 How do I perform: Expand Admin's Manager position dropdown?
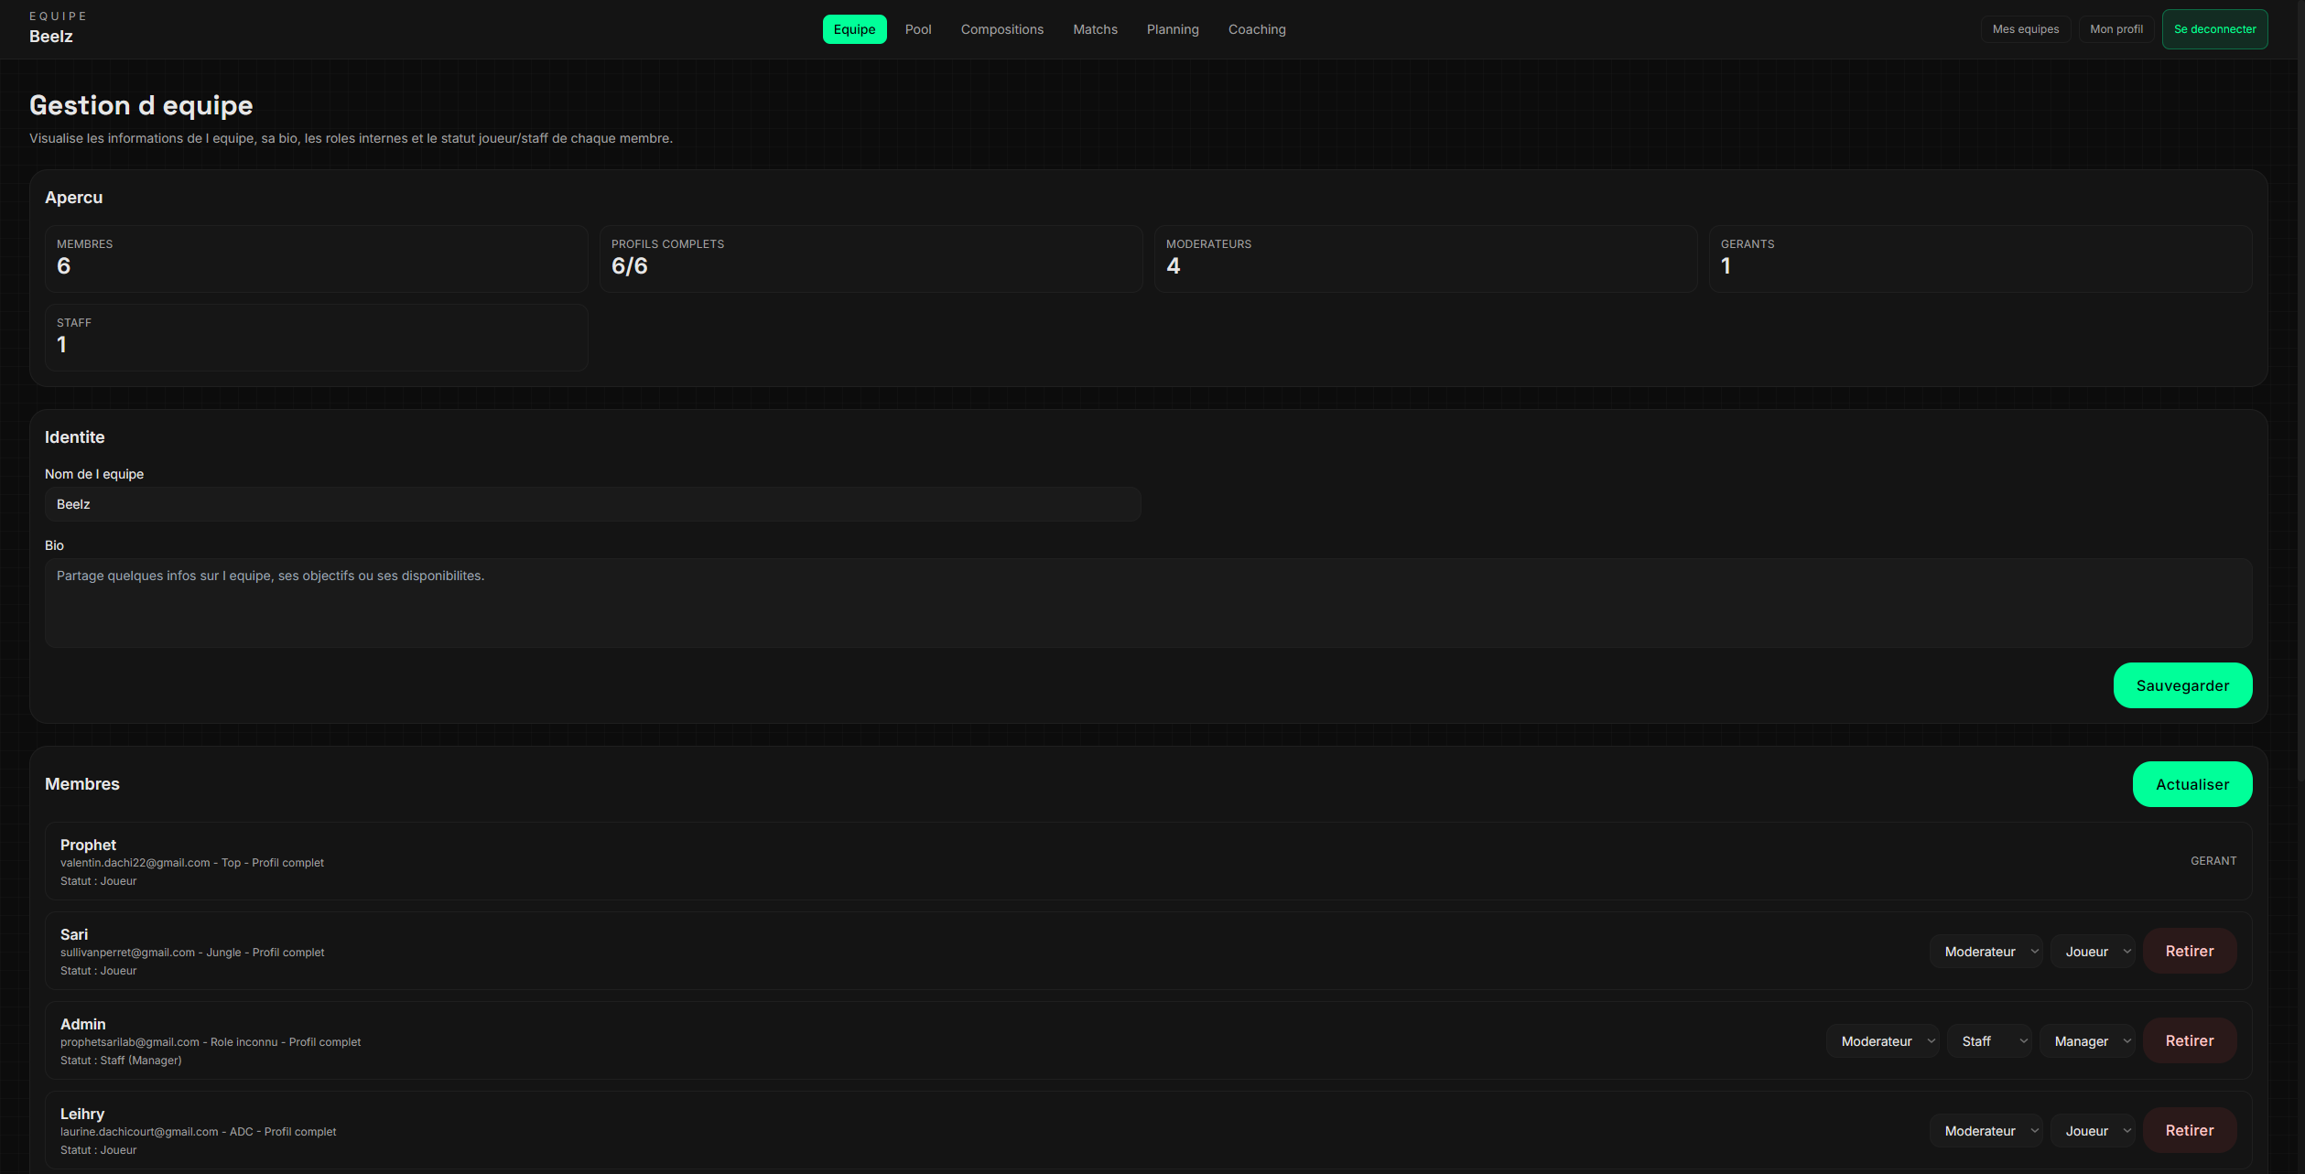(x=2087, y=1041)
